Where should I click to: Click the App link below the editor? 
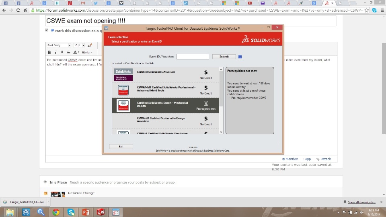[x=307, y=159]
